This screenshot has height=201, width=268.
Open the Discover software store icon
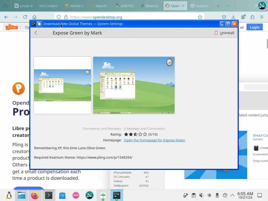62,195
